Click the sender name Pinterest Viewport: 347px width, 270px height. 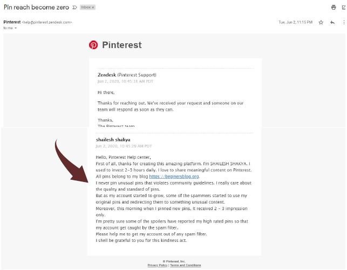click(x=12, y=22)
